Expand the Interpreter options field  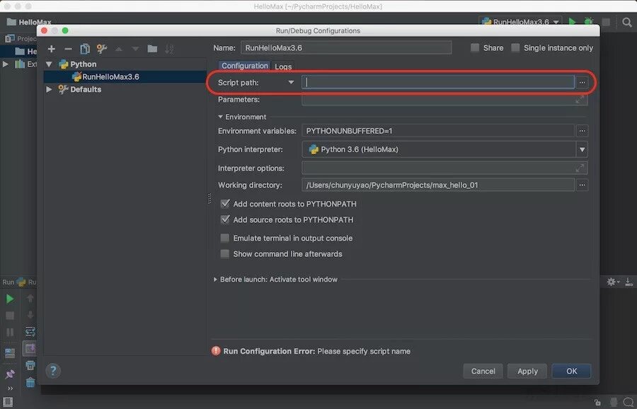[x=580, y=168]
